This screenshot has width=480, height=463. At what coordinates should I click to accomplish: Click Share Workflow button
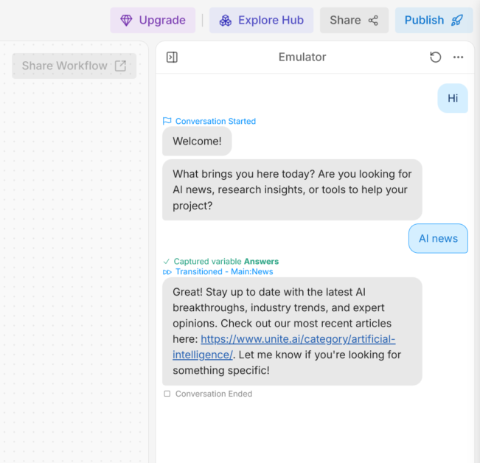74,66
